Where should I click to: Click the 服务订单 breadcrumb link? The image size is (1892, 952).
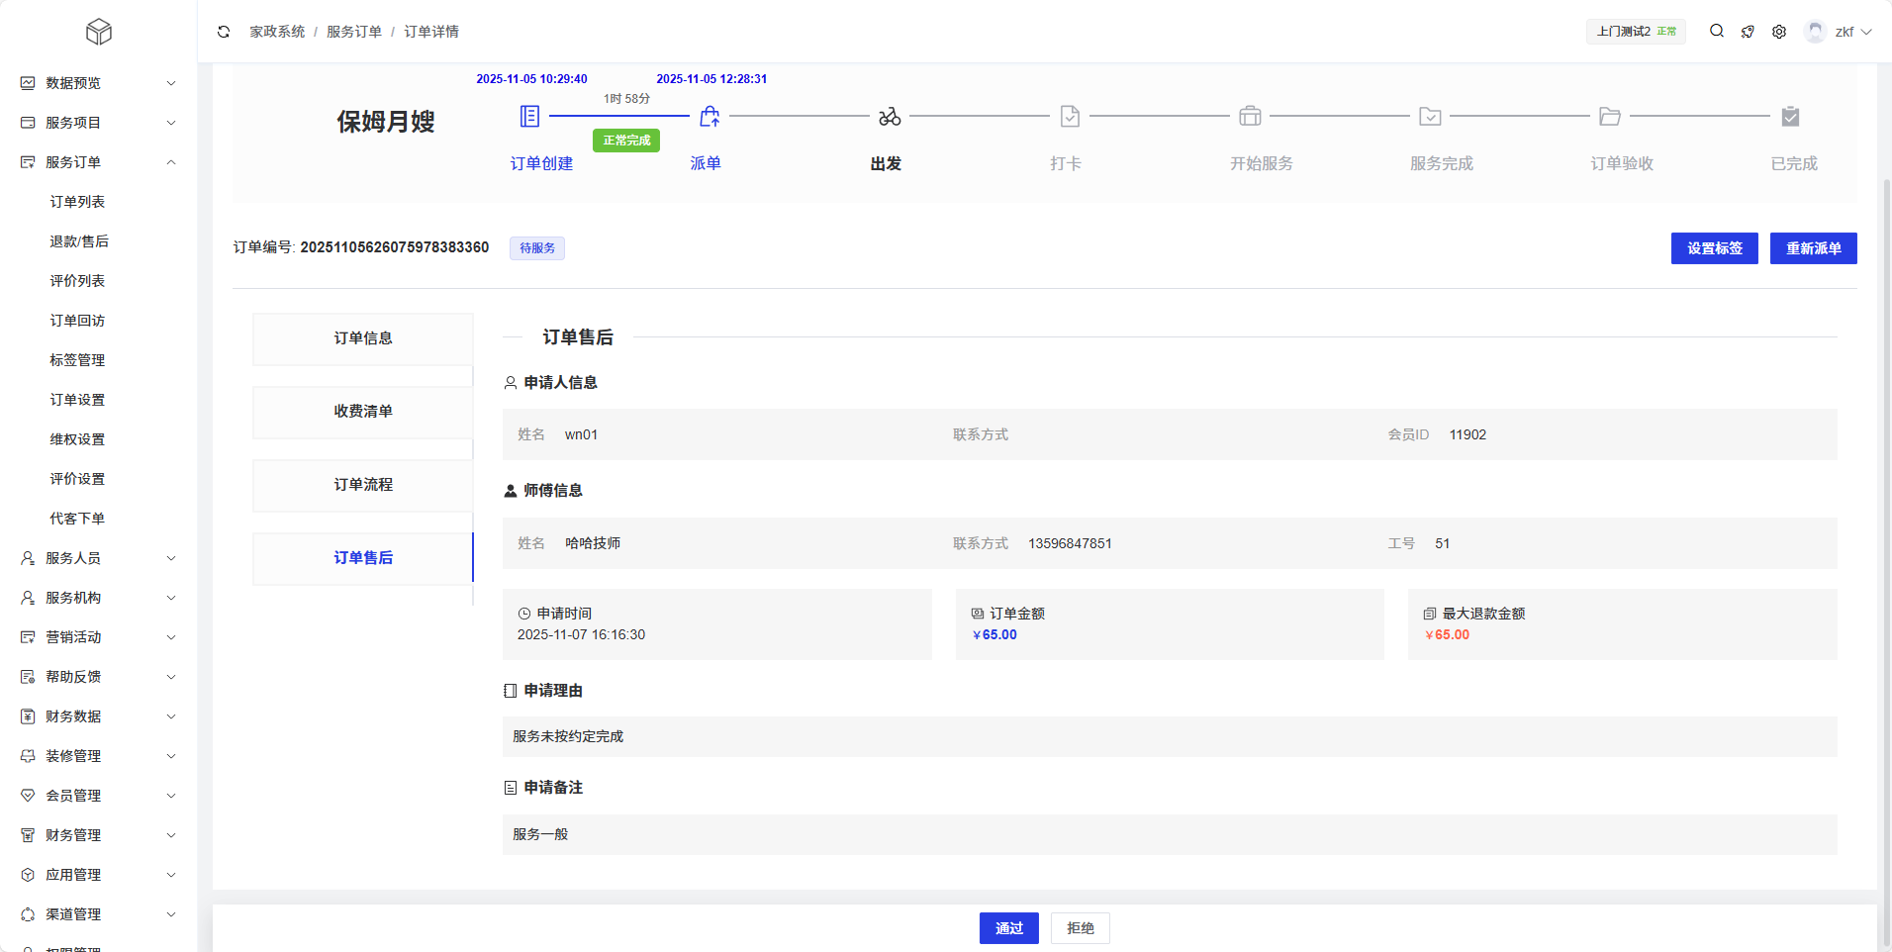pos(354,32)
